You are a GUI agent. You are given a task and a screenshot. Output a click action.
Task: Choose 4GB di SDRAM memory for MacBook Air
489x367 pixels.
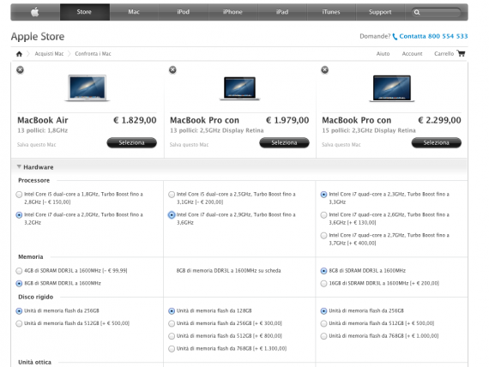pyautogui.click(x=19, y=271)
